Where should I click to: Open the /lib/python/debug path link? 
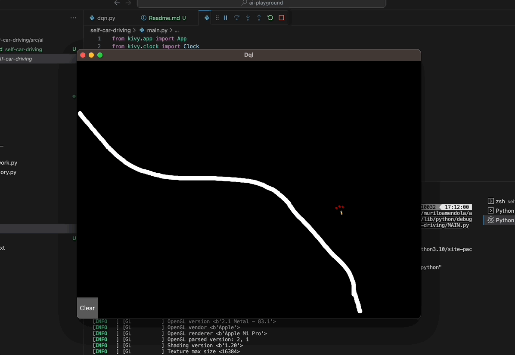(x=447, y=219)
